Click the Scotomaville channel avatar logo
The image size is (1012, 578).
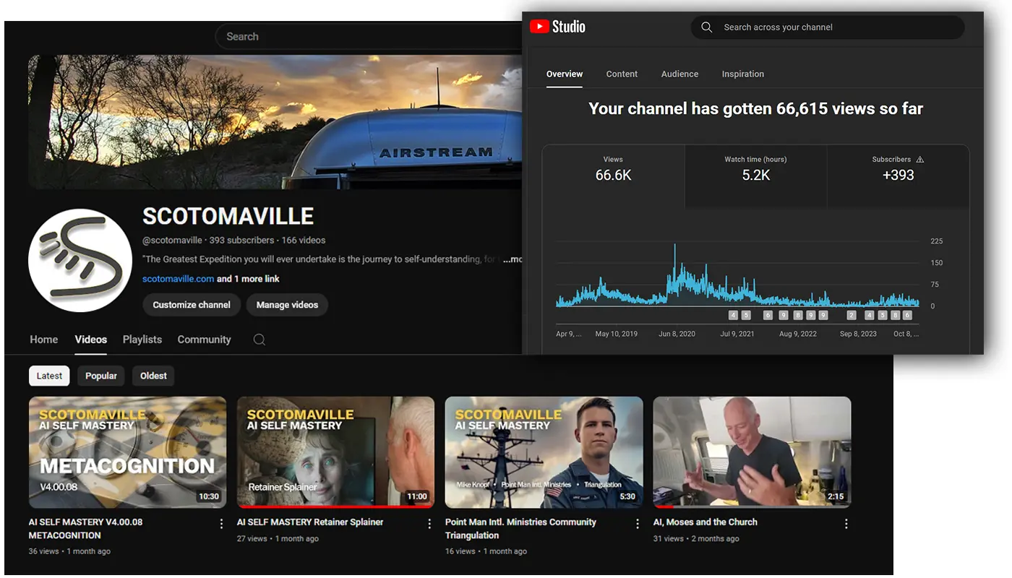pos(80,260)
